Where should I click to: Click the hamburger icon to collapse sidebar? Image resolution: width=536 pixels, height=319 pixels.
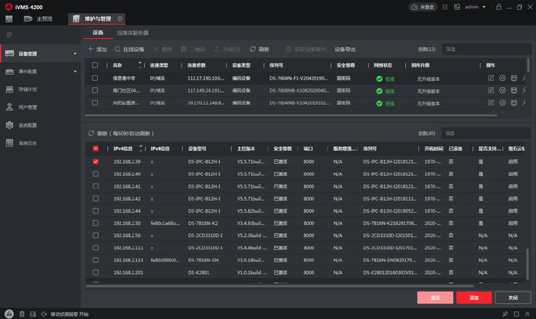pyautogui.click(x=9, y=35)
